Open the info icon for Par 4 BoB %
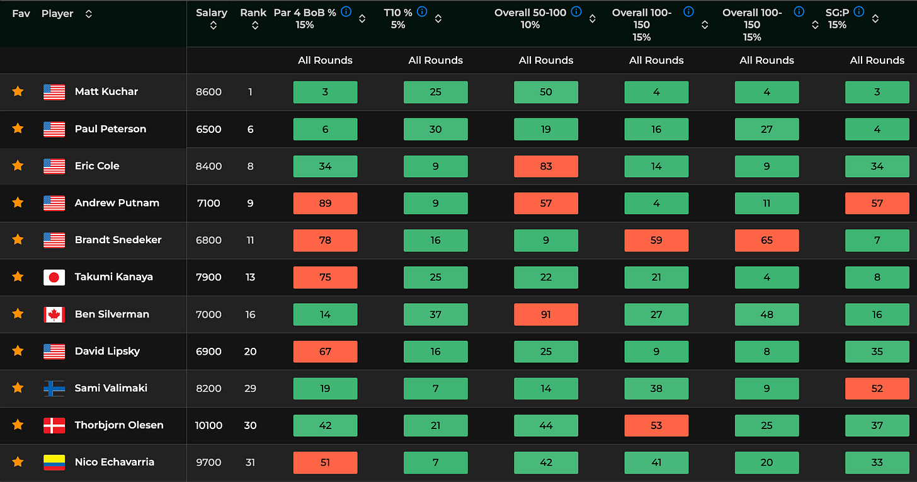This screenshot has height=482, width=917. click(x=346, y=12)
